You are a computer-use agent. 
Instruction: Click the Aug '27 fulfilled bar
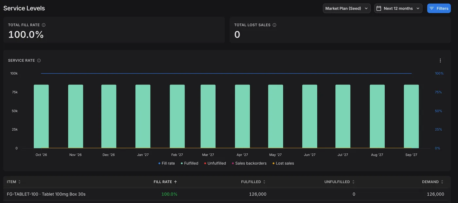(x=377, y=117)
